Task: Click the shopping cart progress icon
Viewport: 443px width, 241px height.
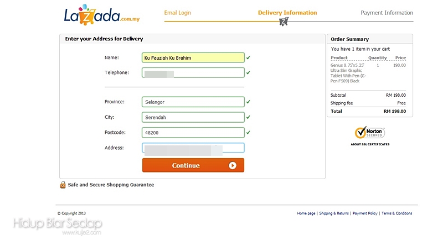Action: (284, 22)
